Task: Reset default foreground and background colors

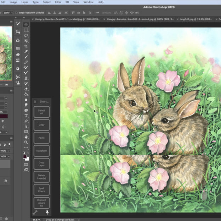Action: (x=24, y=153)
